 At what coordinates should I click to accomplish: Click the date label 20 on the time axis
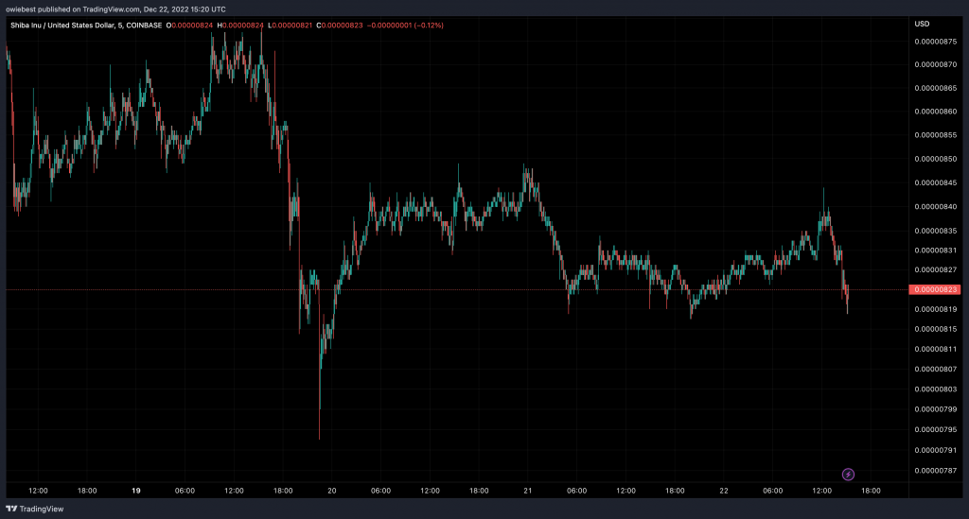point(332,491)
